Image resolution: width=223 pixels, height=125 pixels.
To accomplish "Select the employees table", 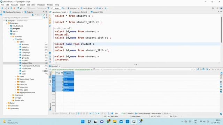I will (25, 55).
